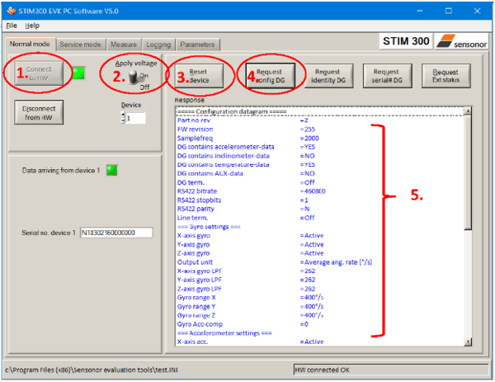Click the 'Data arriving from device 1' label
Viewport: 495px width, 382px height.
pyautogui.click(x=61, y=171)
